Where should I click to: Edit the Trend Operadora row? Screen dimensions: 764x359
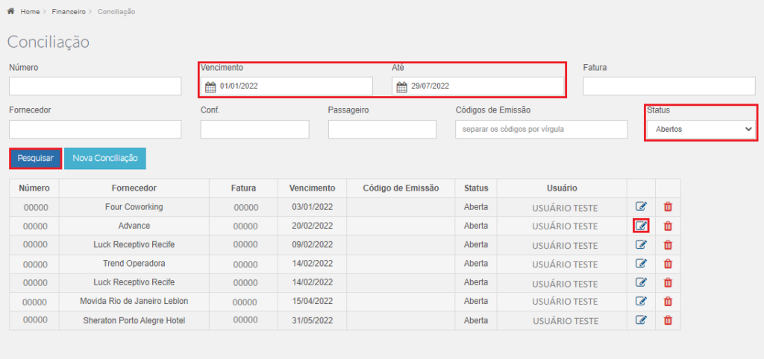pos(641,264)
